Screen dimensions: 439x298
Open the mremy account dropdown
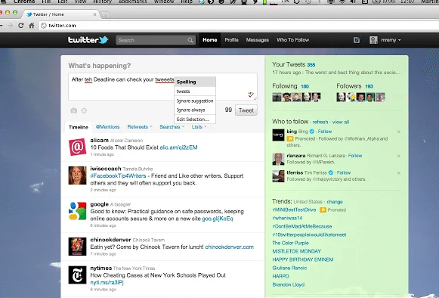click(x=385, y=40)
